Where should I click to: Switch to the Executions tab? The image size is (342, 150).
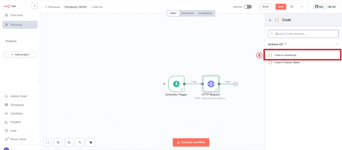coord(188,13)
